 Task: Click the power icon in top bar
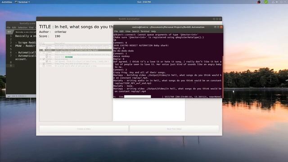281,2
